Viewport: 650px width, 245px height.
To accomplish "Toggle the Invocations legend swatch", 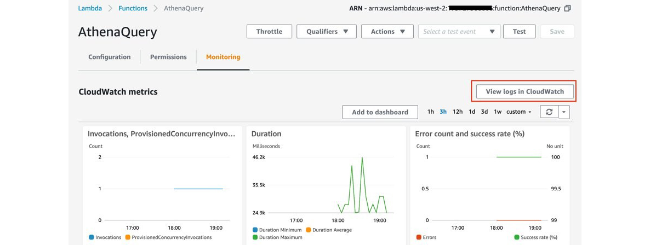I will point(91,237).
